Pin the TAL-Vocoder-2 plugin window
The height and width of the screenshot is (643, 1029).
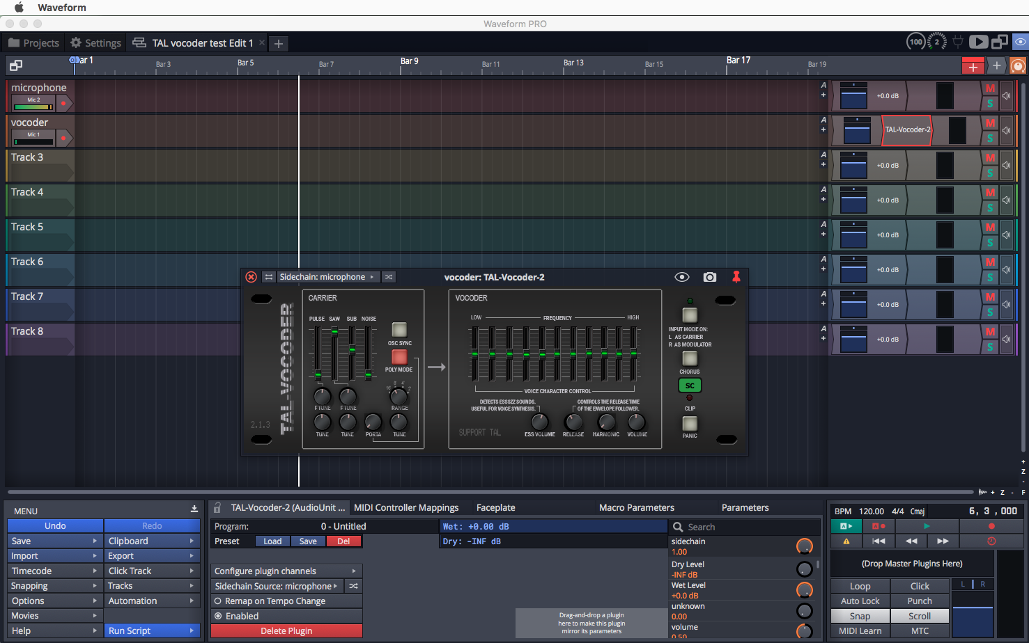click(x=736, y=277)
